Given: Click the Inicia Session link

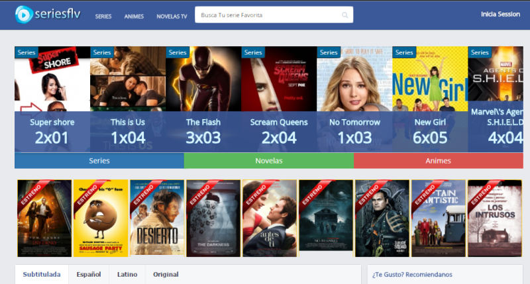Looking at the screenshot, I should tap(500, 14).
